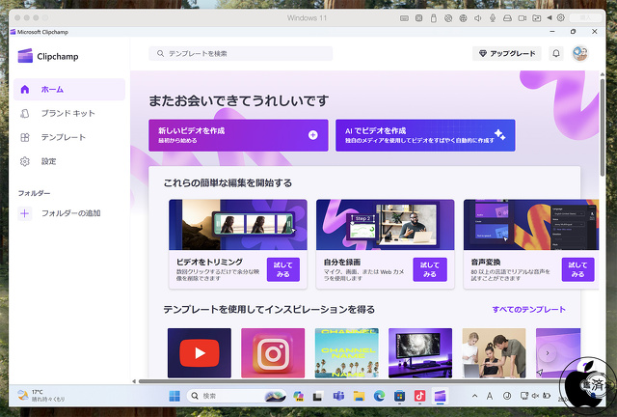617x417 pixels.
Task: Click 試してみる on 自分を録画 card
Action: pos(430,269)
